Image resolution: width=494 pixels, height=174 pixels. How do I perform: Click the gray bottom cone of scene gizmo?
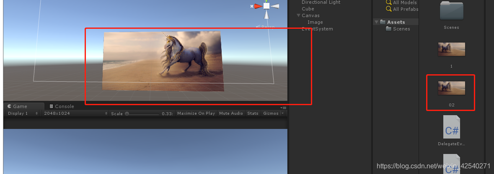[x=266, y=14]
